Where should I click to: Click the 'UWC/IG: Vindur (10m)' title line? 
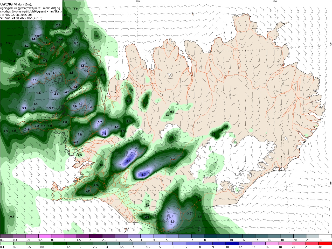click(16, 4)
